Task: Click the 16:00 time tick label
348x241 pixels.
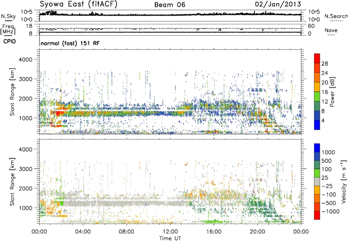Action: point(214,232)
